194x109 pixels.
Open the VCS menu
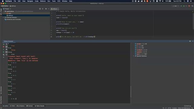coord(59,1)
